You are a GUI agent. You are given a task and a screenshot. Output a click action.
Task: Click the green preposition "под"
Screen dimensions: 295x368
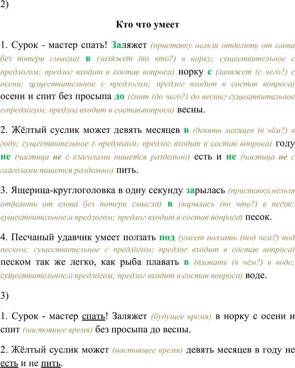pyautogui.click(x=167, y=238)
